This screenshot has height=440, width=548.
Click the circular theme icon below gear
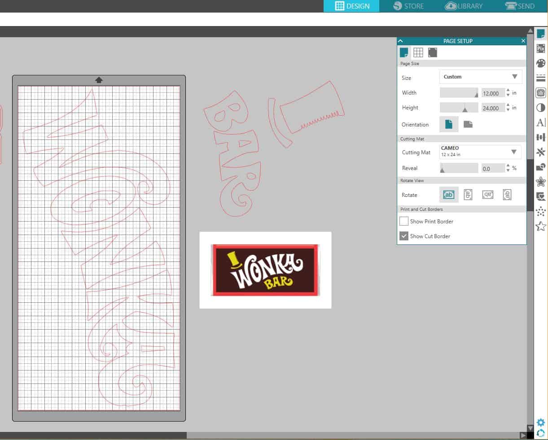540,433
